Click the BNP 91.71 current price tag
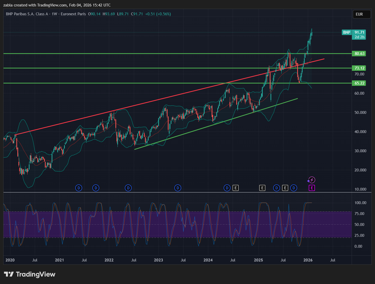Viewport: 375px width, 284px height. click(x=354, y=32)
